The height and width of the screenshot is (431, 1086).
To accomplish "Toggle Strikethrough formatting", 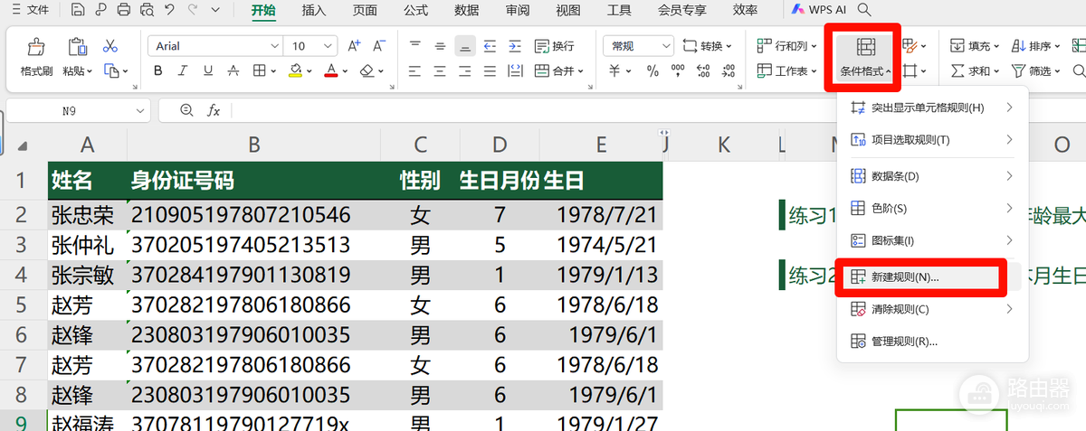I will [x=234, y=70].
